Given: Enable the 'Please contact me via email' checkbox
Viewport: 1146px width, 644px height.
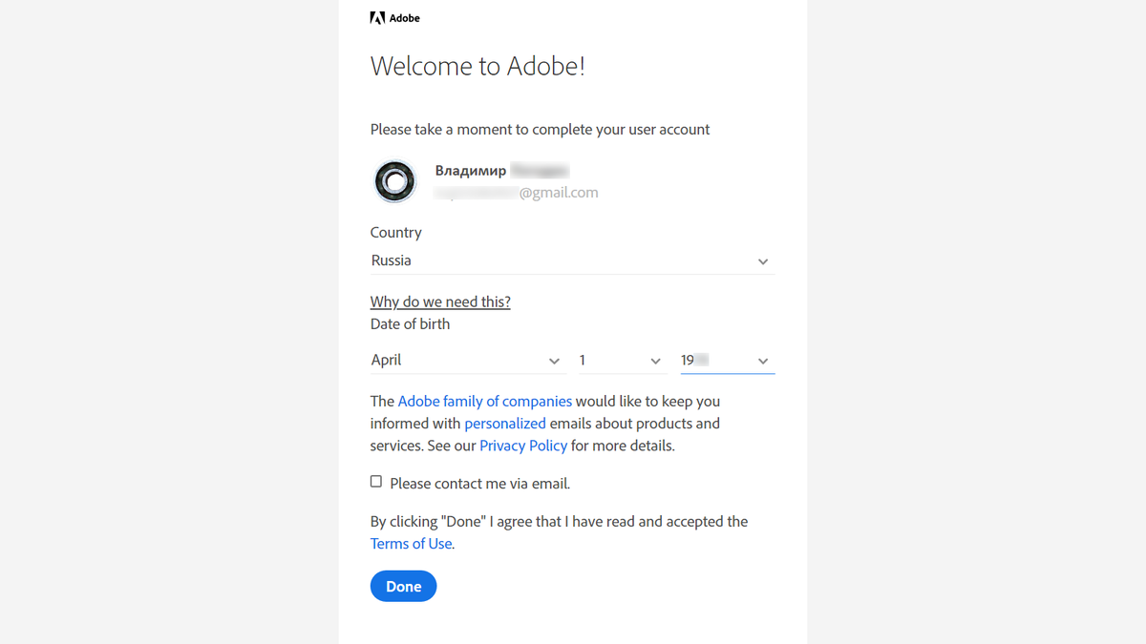Looking at the screenshot, I should [376, 482].
